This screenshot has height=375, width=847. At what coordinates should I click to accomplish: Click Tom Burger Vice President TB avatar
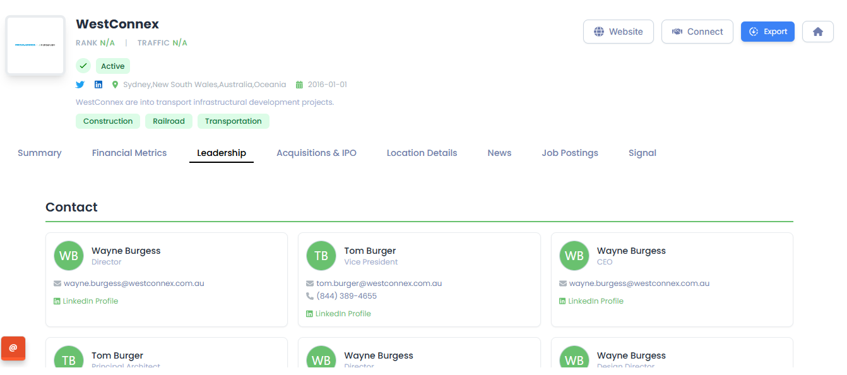[x=321, y=256]
